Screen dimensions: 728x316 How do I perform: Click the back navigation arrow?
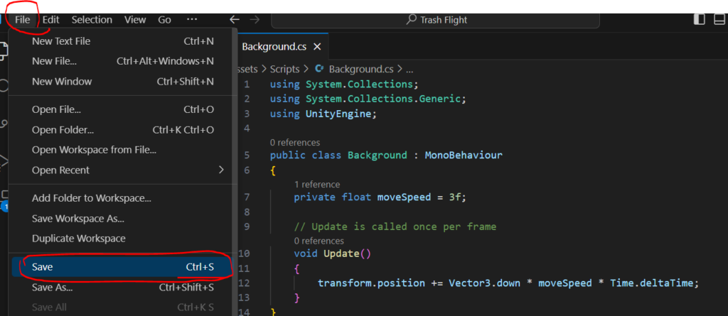(235, 20)
